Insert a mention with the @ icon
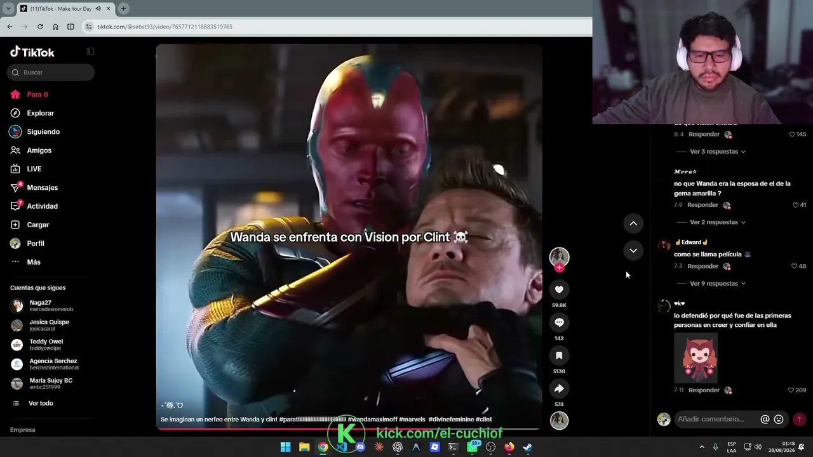Screen dimensions: 813x457 coord(765,419)
